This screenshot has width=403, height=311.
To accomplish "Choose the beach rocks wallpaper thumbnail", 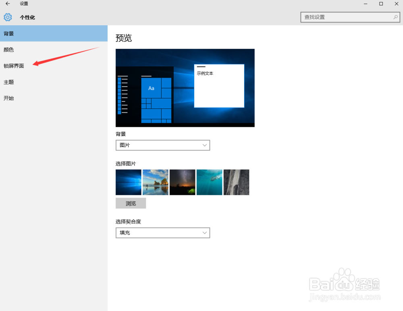I will (x=155, y=182).
